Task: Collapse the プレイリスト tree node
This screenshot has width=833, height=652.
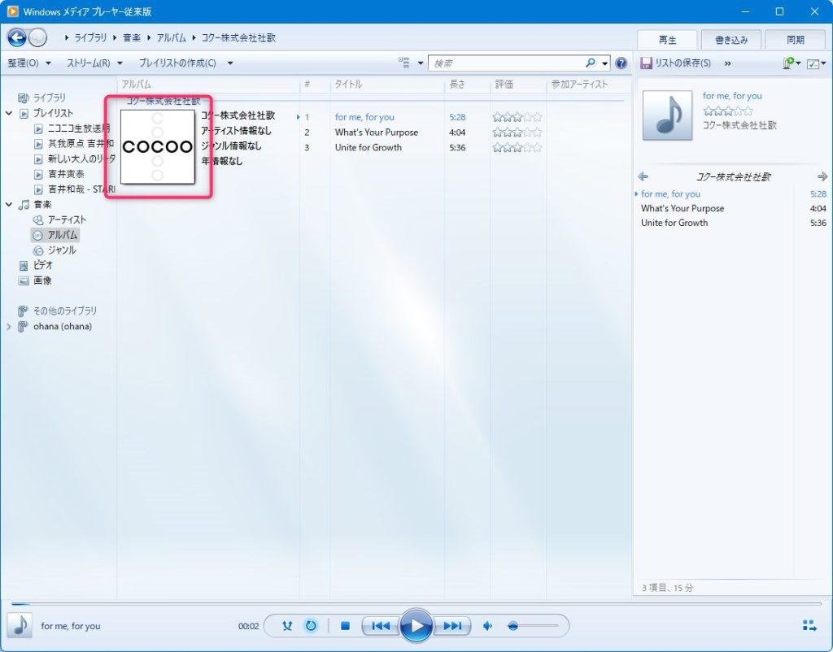Action: coord(9,113)
